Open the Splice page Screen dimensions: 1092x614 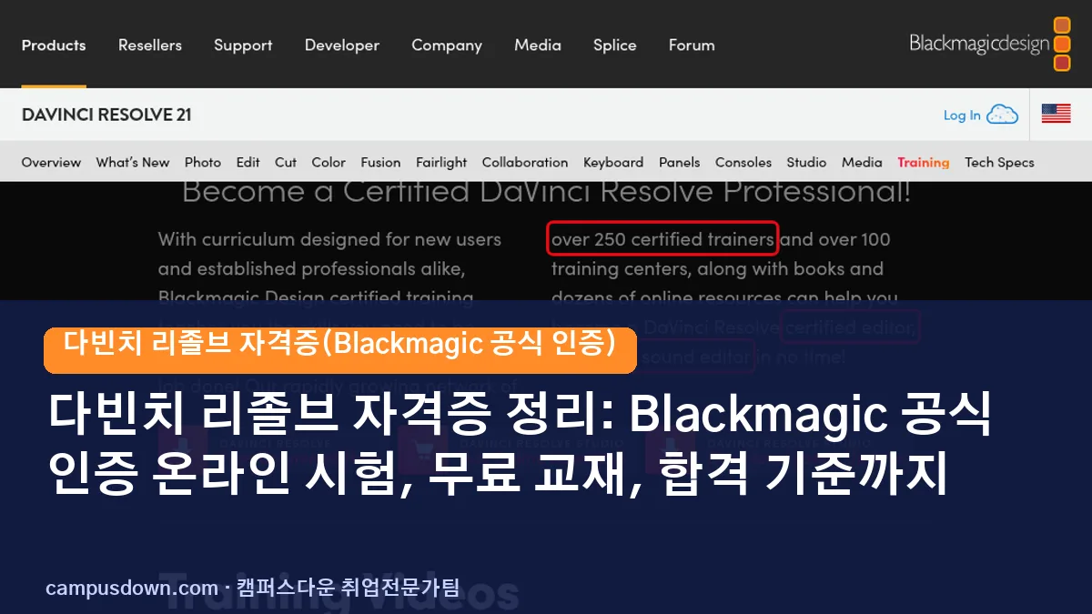[x=615, y=45]
